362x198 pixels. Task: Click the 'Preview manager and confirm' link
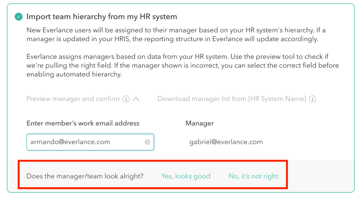click(73, 99)
